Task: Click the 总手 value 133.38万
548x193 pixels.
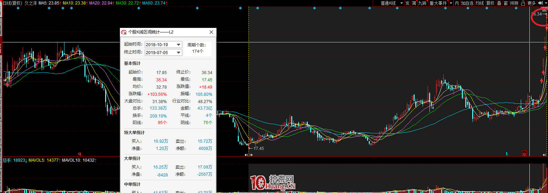Action: [159, 108]
